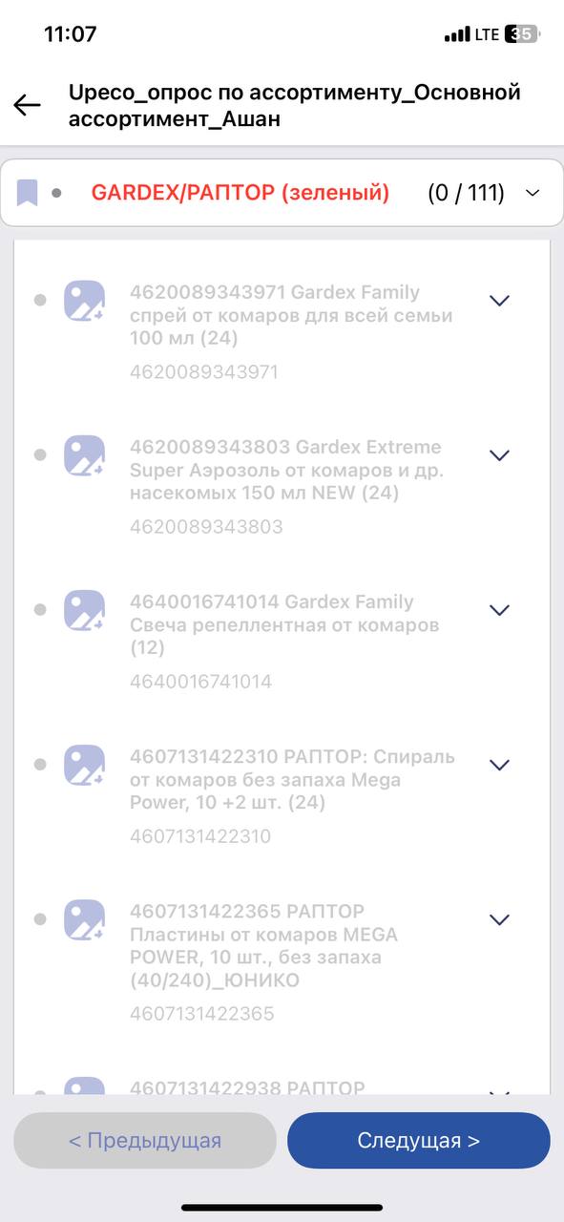Image resolution: width=564 pixels, height=1222 pixels.
Task: Collapse the GARDEX/РАПТОР (зеленый) section chevron
Action: (533, 193)
